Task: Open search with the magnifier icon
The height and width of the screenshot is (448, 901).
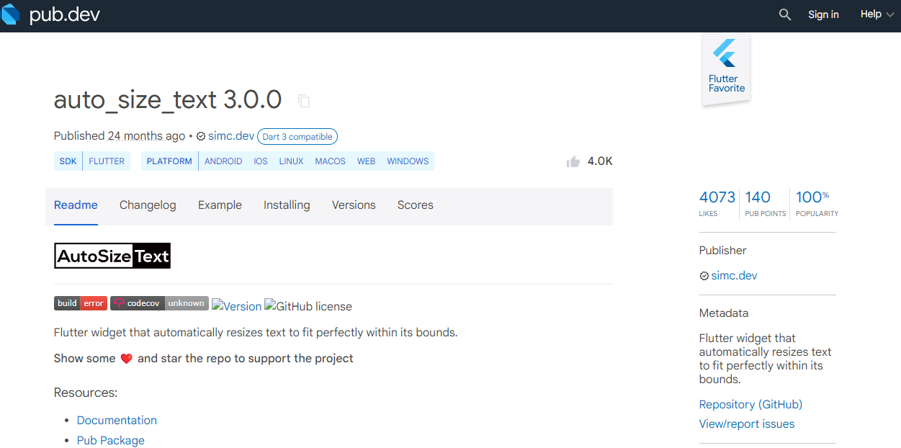Action: coord(785,14)
